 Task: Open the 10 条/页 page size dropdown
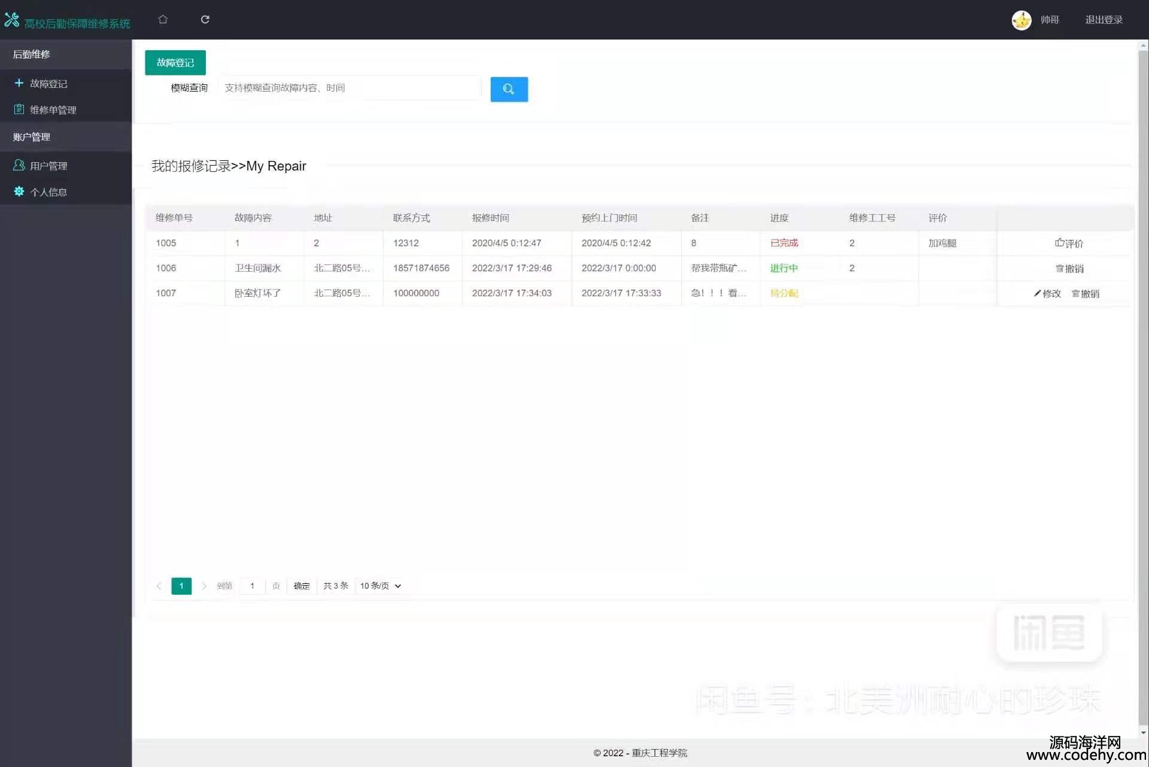[381, 586]
